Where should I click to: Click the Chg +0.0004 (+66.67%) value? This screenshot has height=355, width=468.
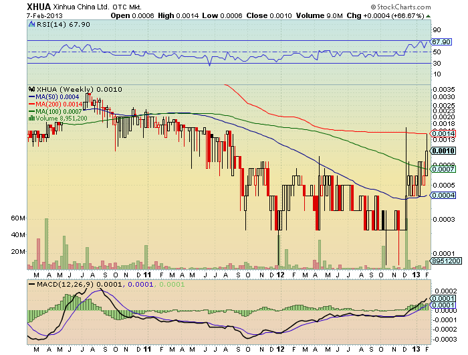click(x=385, y=15)
